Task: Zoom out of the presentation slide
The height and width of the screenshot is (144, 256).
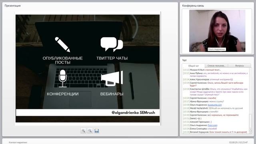Action: (90, 131)
